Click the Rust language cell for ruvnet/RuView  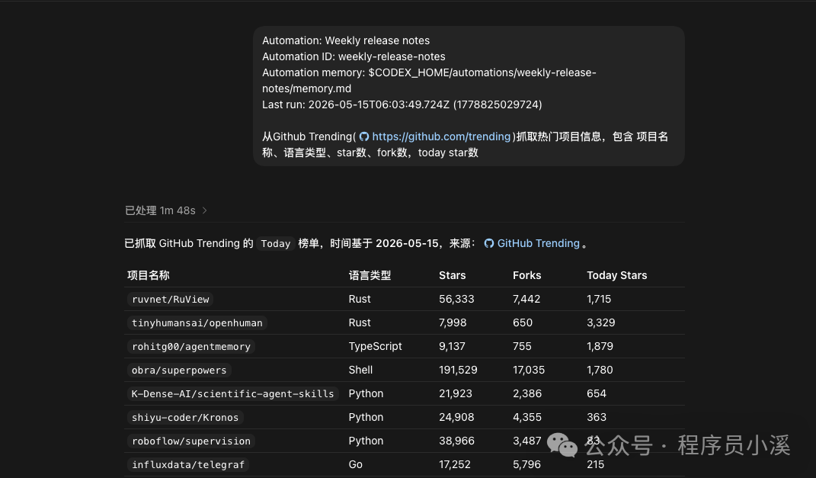[360, 299]
